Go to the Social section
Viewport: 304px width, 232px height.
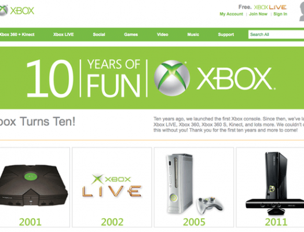(x=99, y=35)
